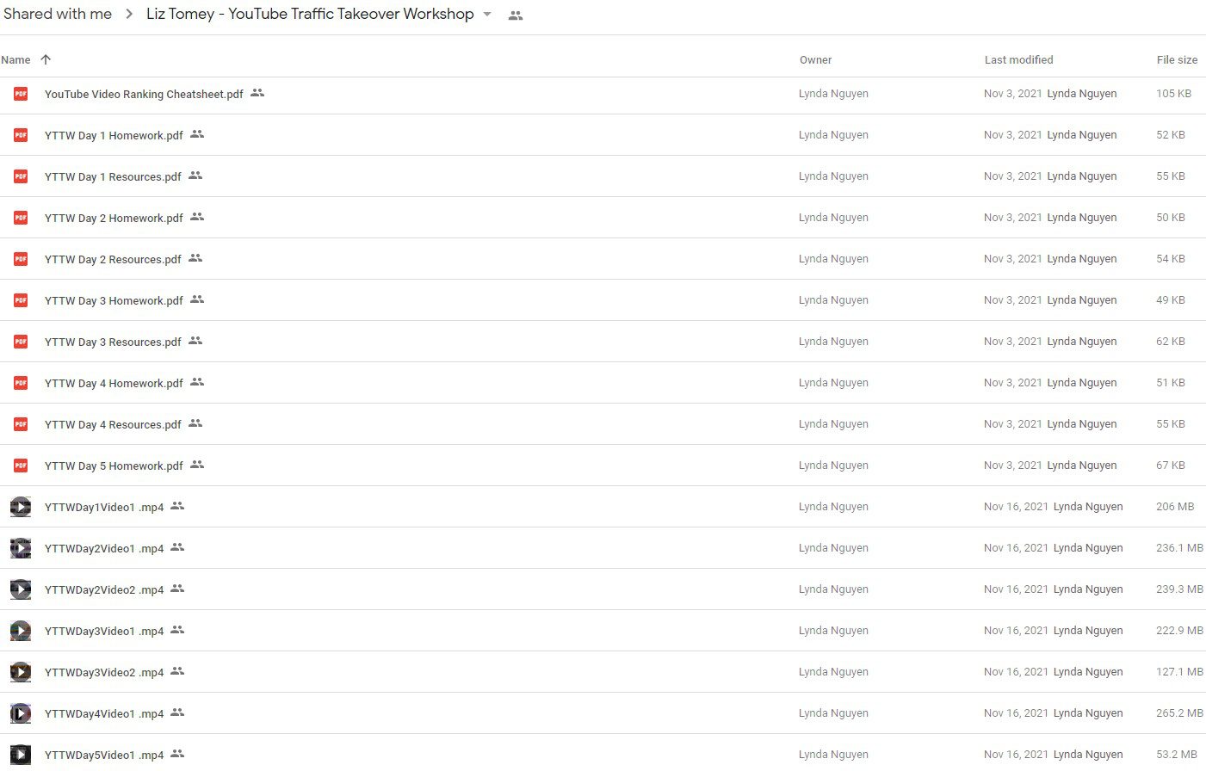
Task: Click video thumbnail for YTTWDay4Video1 .mp4
Action: (21, 713)
